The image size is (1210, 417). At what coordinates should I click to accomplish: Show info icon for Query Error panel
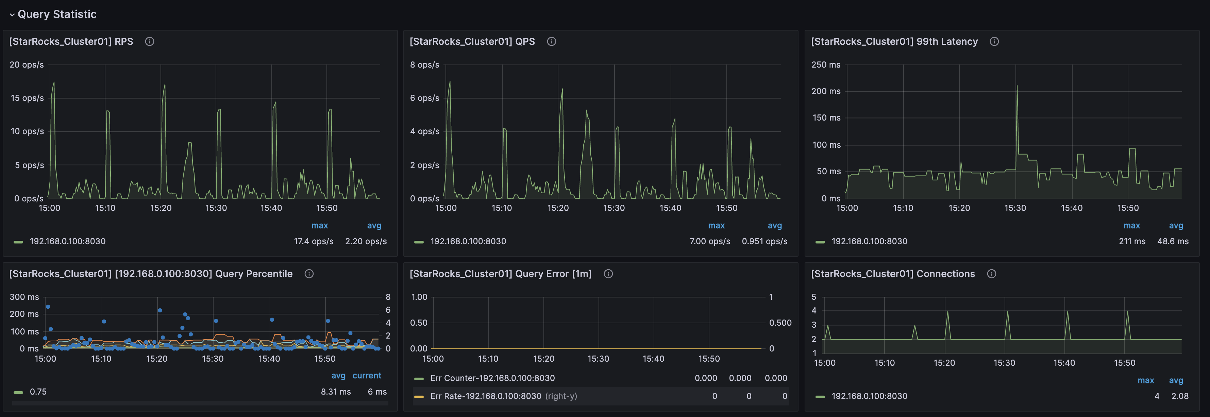608,274
